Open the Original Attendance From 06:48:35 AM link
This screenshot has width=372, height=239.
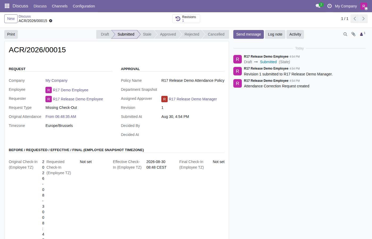point(61,117)
